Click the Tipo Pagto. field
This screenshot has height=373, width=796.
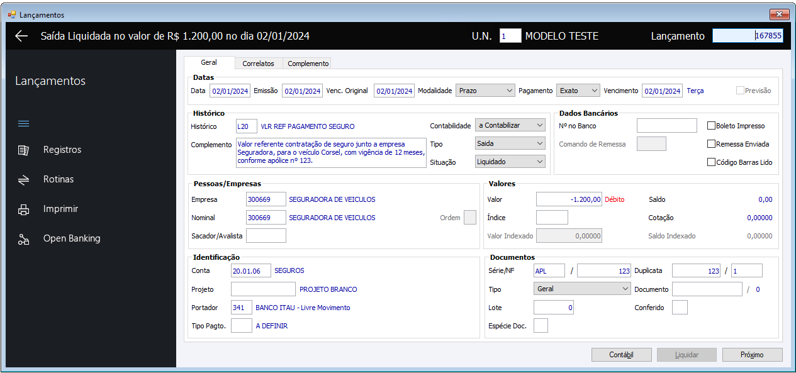tap(242, 326)
